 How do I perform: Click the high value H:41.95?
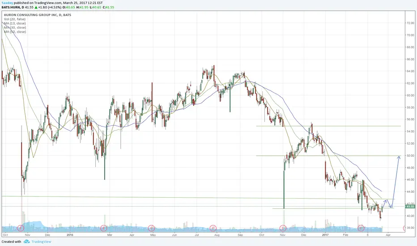coord(82,7)
